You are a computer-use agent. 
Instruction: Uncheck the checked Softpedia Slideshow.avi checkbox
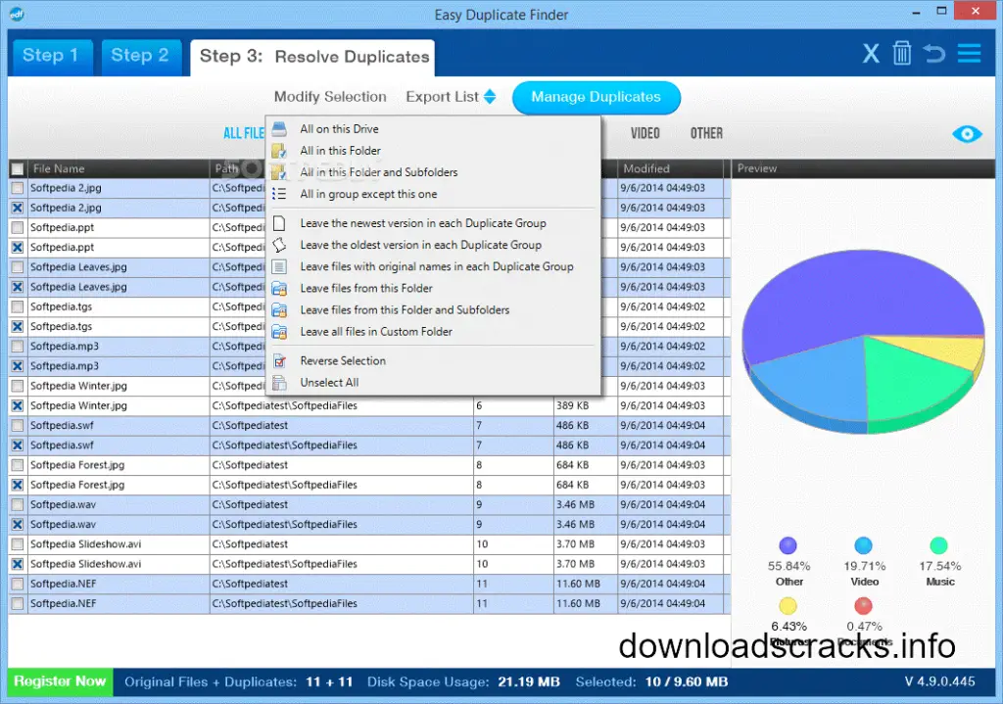point(18,564)
